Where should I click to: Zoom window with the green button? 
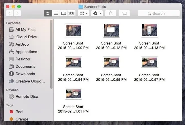click(19, 7)
